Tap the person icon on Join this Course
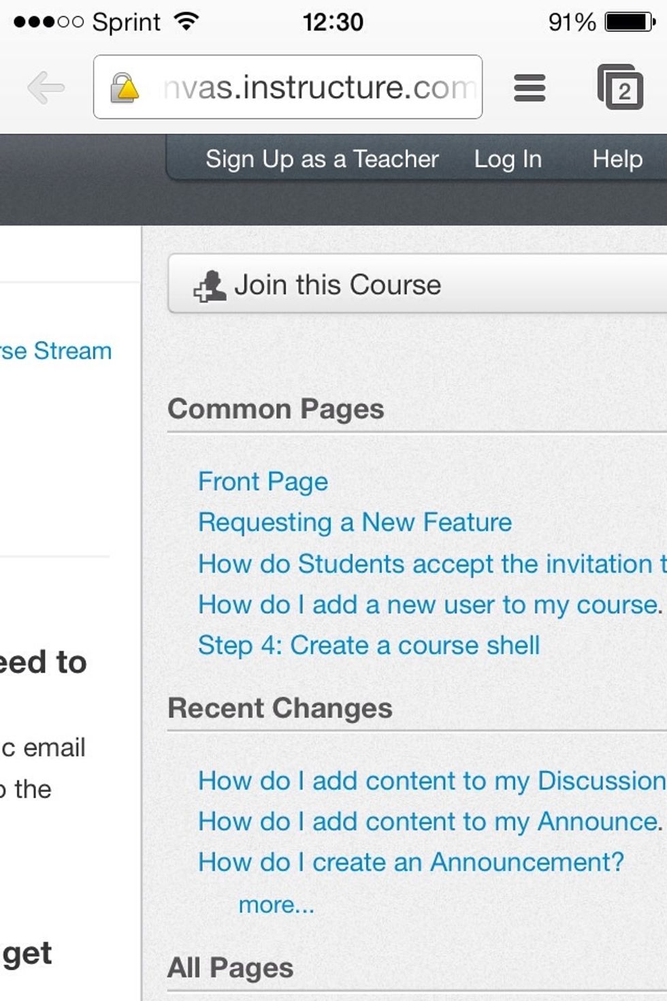667x1001 pixels. (210, 285)
